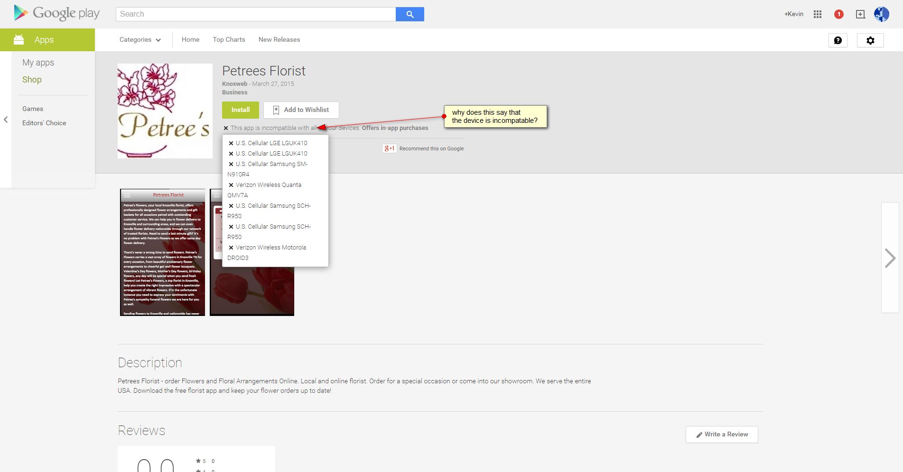The height and width of the screenshot is (472, 903).
Task: Open the Google apps grid icon
Action: pyautogui.click(x=818, y=14)
